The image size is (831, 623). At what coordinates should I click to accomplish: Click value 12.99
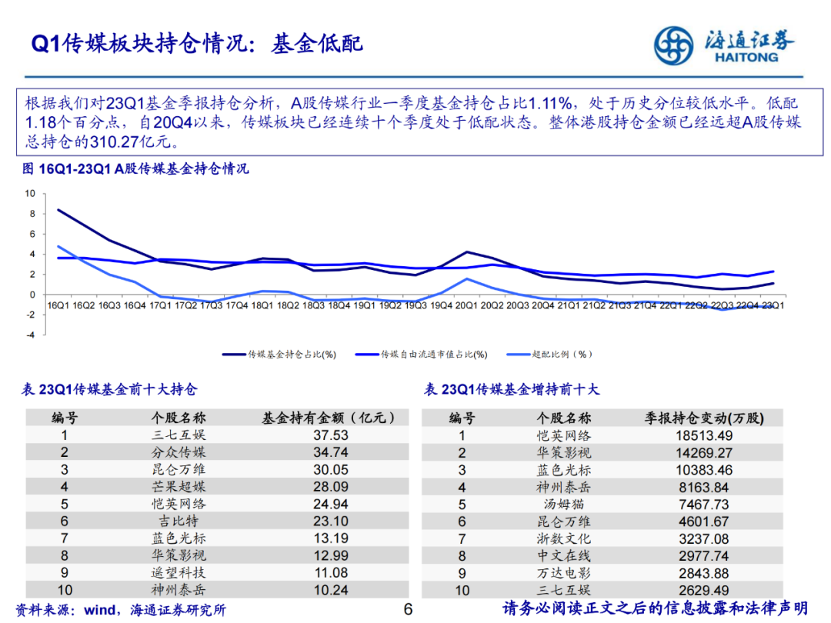(331, 556)
